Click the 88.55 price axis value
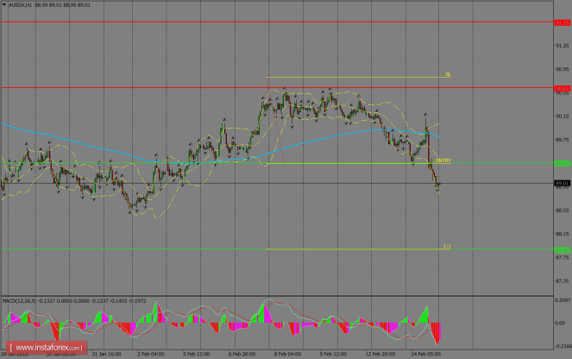 (563, 211)
